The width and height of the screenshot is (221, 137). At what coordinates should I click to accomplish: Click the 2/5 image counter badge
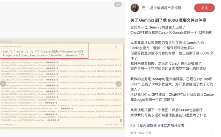(118, 4)
